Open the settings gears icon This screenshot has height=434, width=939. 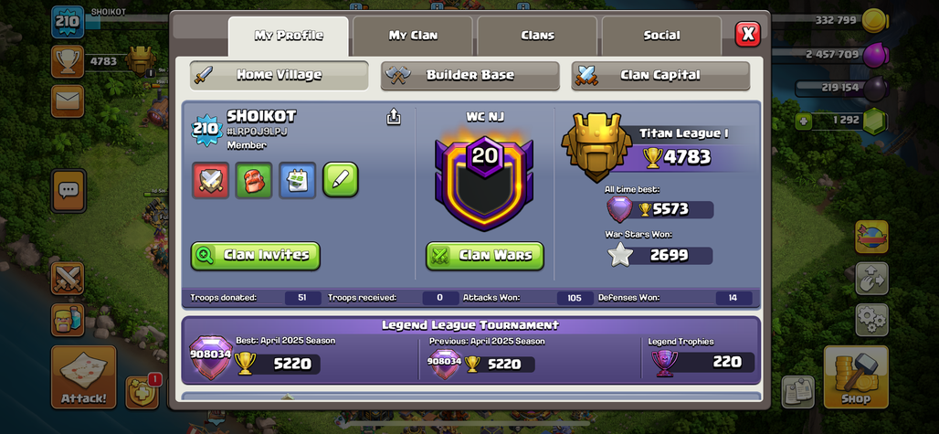(x=871, y=320)
